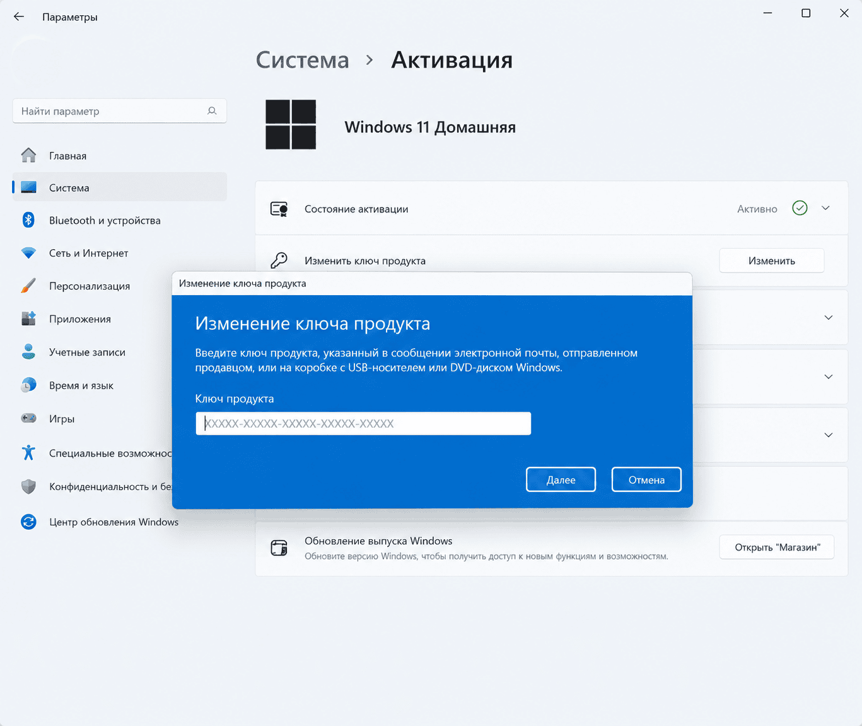Screen dimensions: 862x726
Task: Close the Параметры window
Action: tap(844, 13)
